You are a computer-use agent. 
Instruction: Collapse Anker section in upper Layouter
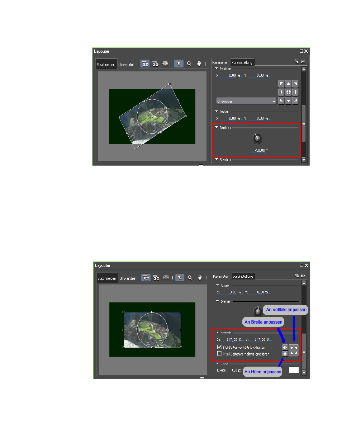pos(217,111)
